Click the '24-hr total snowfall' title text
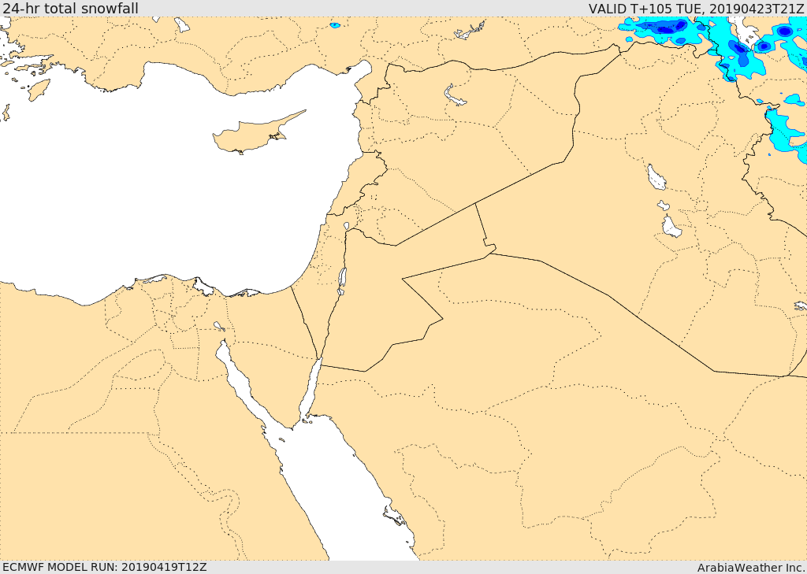Viewport: 807px width, 574px height. coord(70,8)
